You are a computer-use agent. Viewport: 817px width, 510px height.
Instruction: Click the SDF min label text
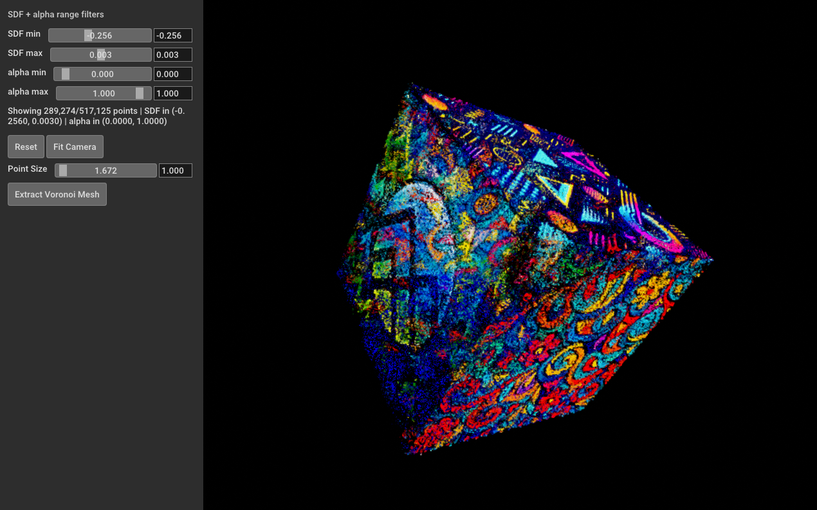pyautogui.click(x=24, y=34)
